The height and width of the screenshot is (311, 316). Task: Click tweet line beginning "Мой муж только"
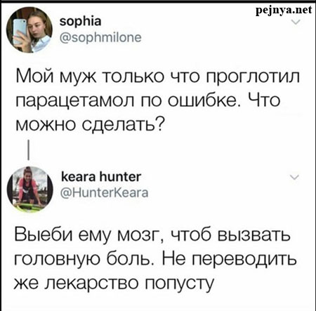[x=158, y=77]
